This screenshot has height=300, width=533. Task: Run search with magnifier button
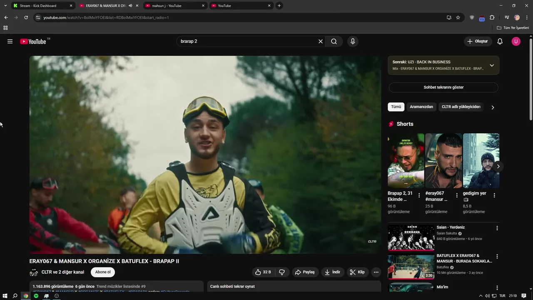coord(334,41)
